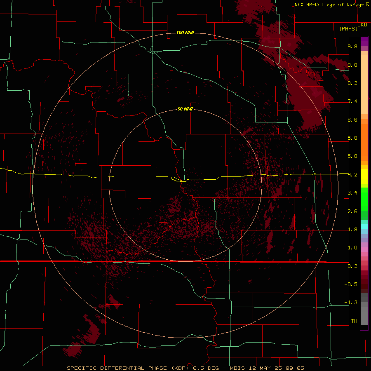Viewport: 371px width, 371px height.
Task: Click the -0.5 value on color scale
Action: tap(351, 284)
